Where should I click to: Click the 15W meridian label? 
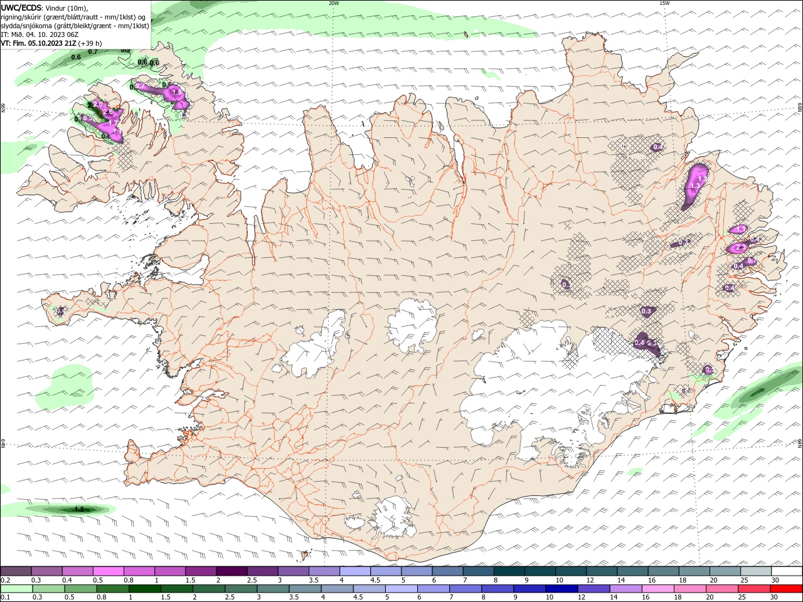tap(664, 3)
